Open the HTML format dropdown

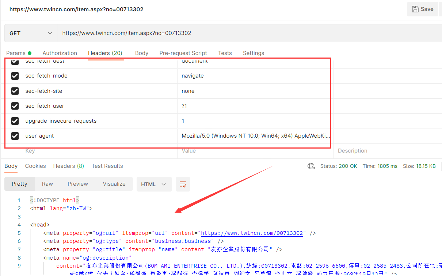154,184
